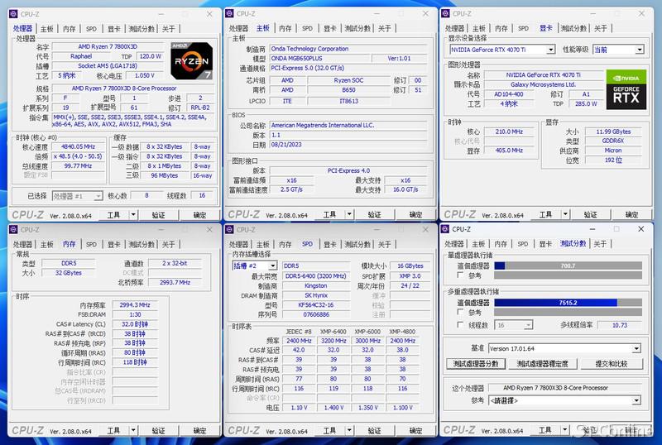
Task: Click the model field ONDA MGB650PLUS
Action: [x=320, y=58]
